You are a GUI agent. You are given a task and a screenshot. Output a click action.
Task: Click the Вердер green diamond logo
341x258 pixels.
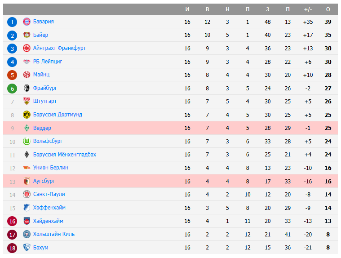pyautogui.click(x=27, y=128)
